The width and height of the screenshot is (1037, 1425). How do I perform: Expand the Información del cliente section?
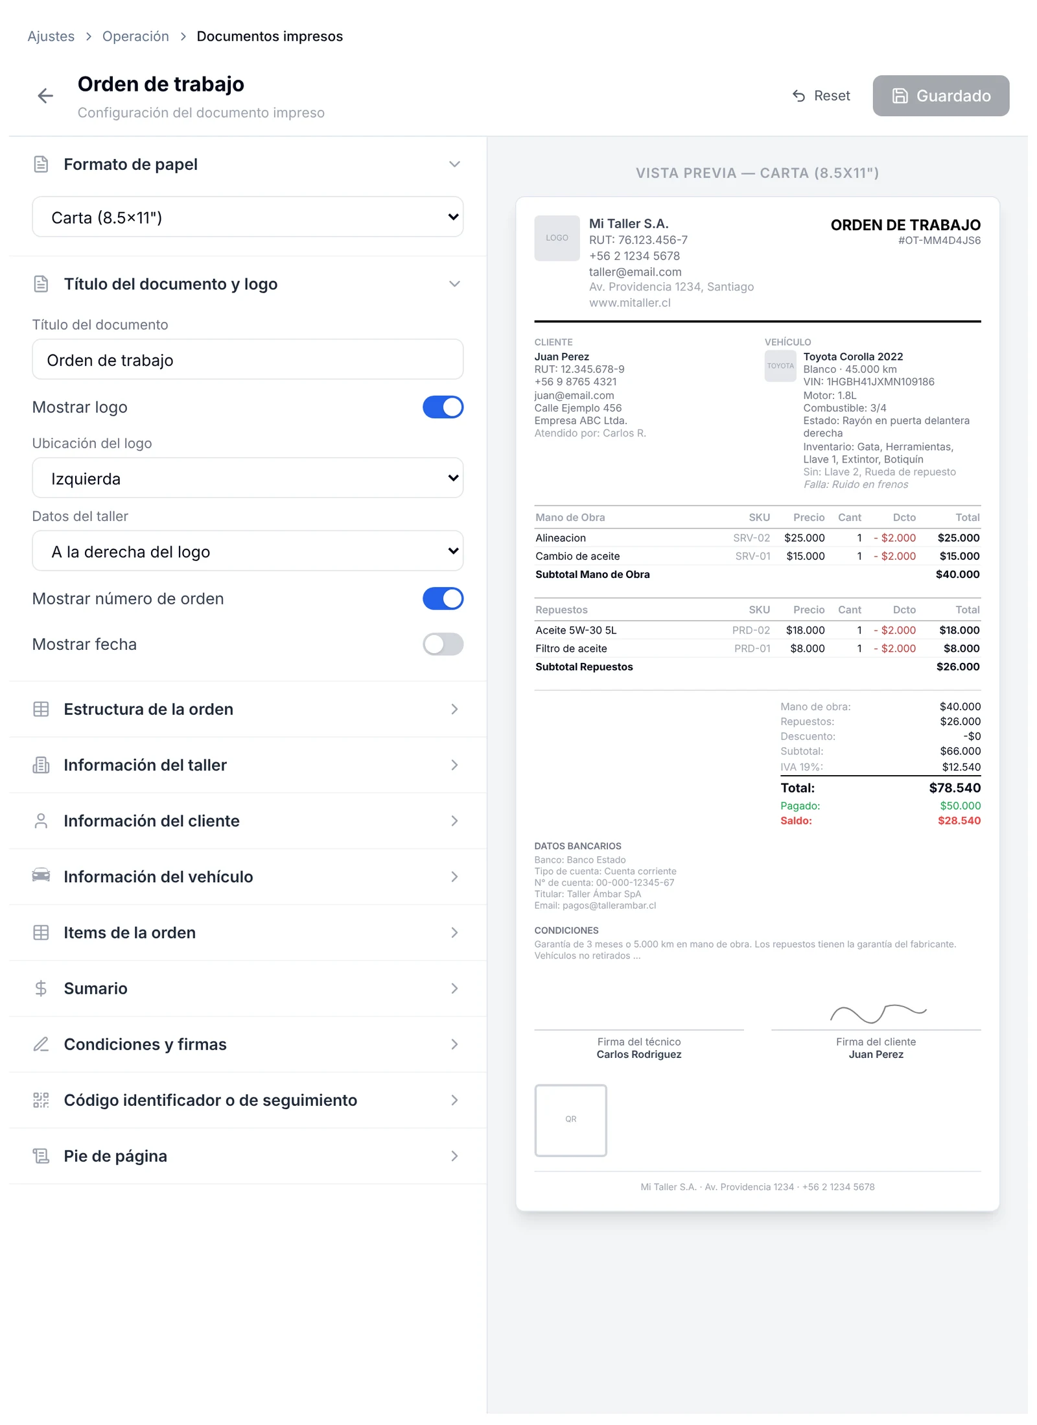(248, 820)
